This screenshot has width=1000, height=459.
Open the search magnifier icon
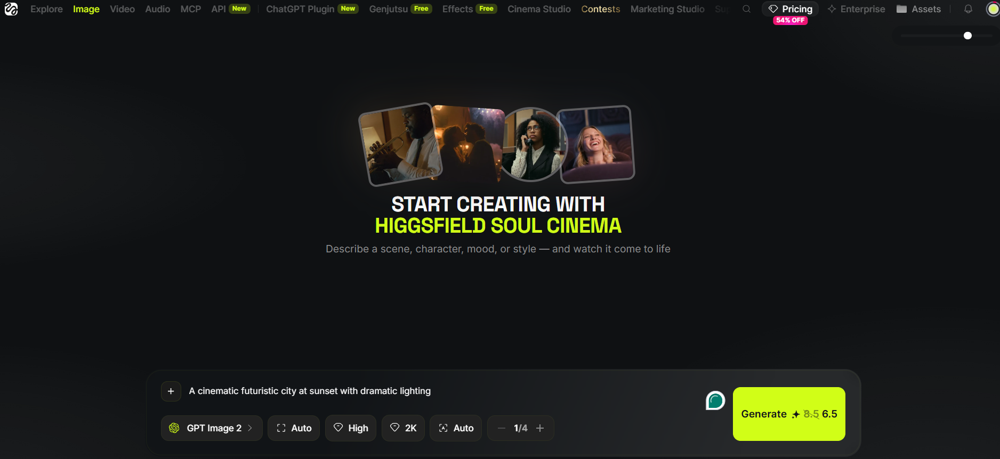746,9
